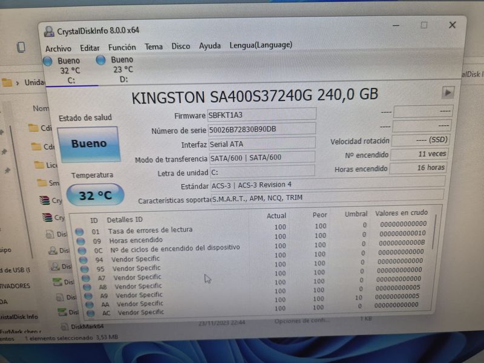Open the Tema menu
The height and width of the screenshot is (363, 484).
point(154,47)
